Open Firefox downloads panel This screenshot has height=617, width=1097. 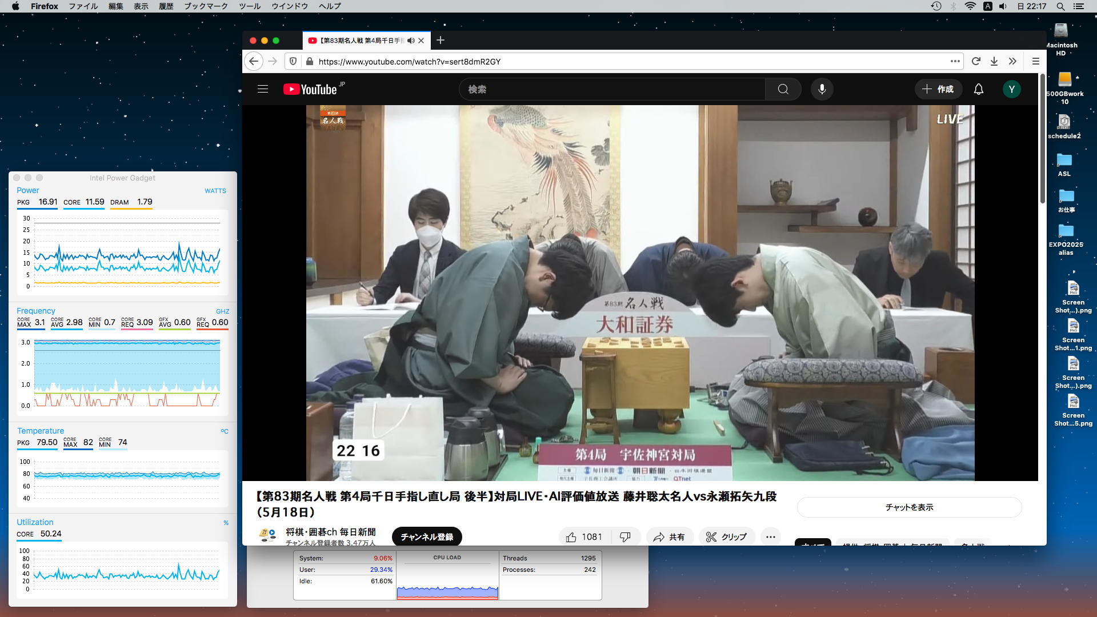[994, 61]
